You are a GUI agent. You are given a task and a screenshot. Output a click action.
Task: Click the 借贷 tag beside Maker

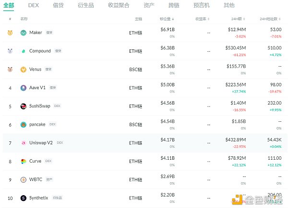pos(49,33)
